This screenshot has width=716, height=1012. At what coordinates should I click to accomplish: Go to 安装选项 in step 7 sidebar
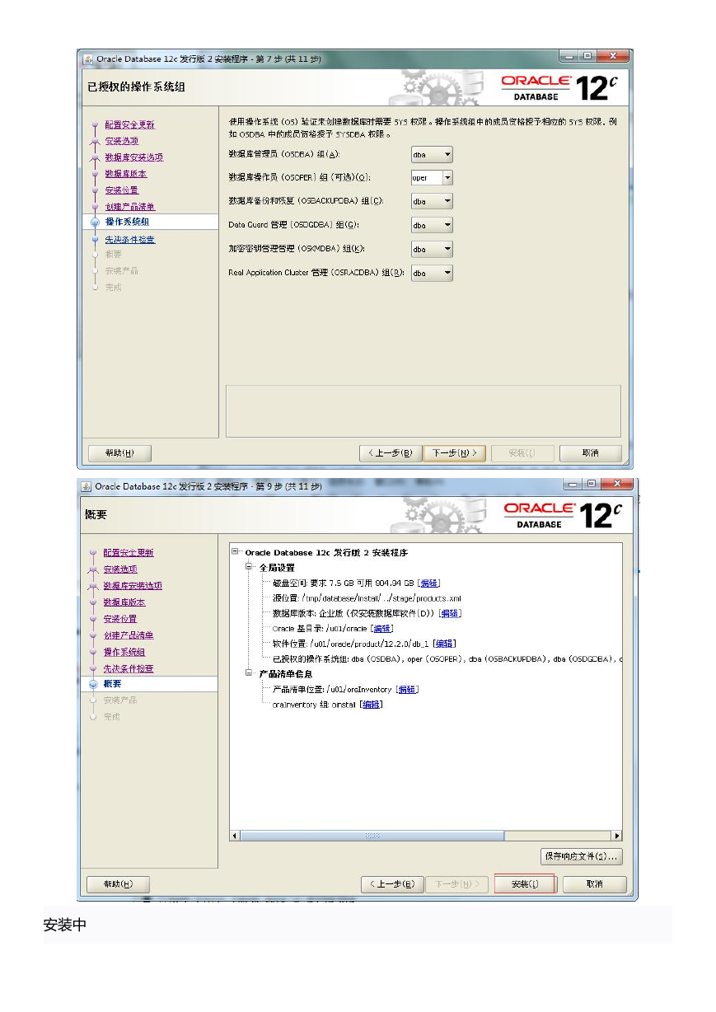(x=122, y=141)
